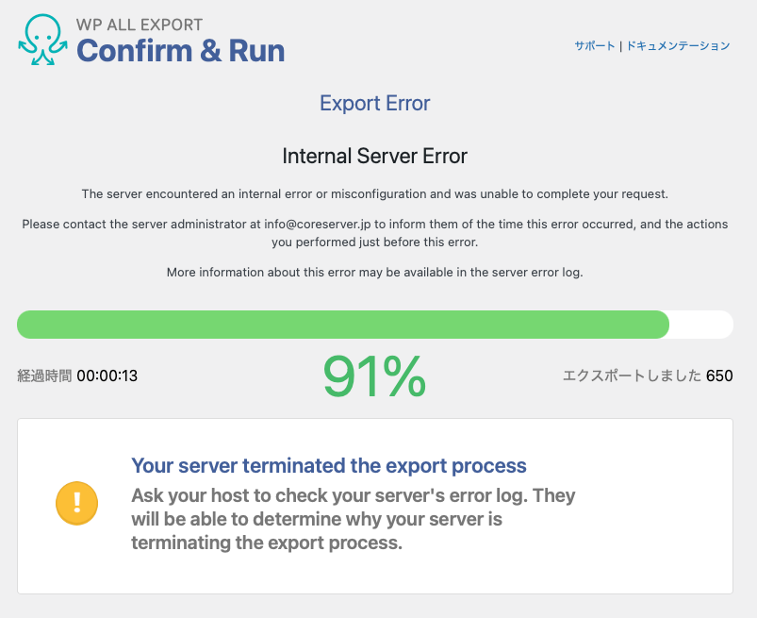Screen dimensions: 757x618
Task: Click the exported count 650
Action: coord(719,376)
